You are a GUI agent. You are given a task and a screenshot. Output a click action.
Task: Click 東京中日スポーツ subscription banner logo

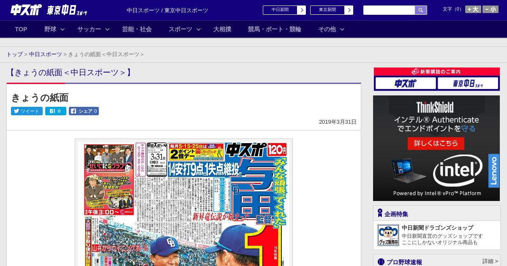click(x=468, y=84)
